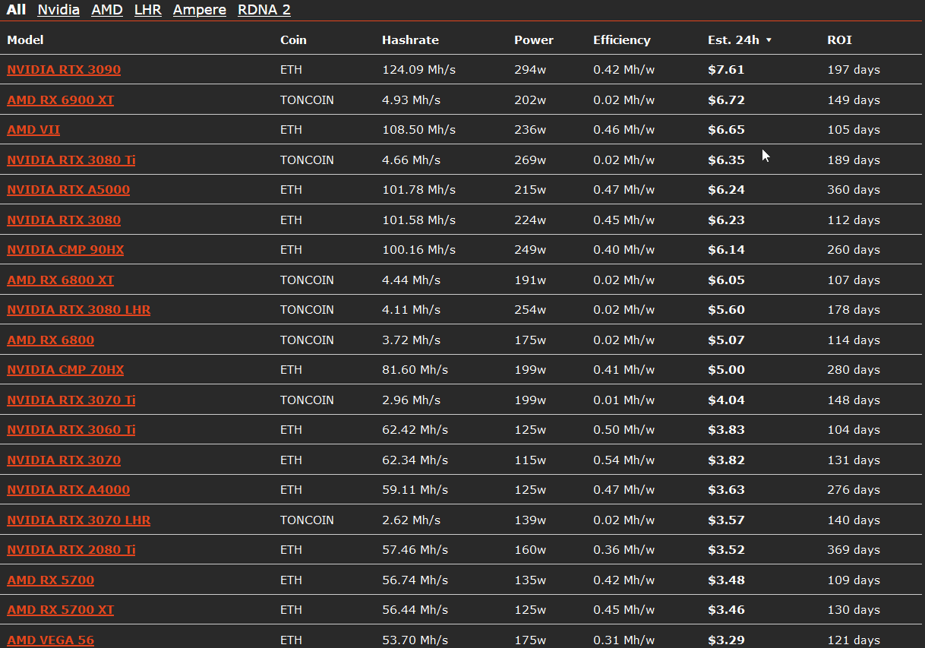925x648 pixels.
Task: Switch to the AMD filter tab
Action: coord(107,10)
